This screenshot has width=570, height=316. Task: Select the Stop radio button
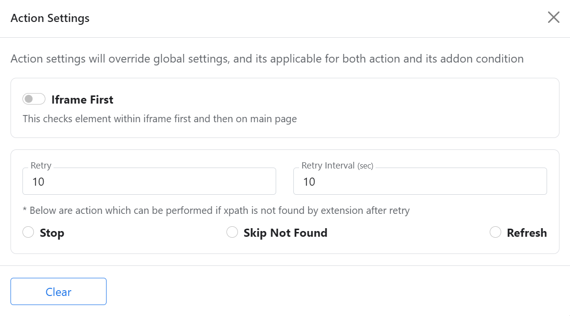(x=28, y=232)
